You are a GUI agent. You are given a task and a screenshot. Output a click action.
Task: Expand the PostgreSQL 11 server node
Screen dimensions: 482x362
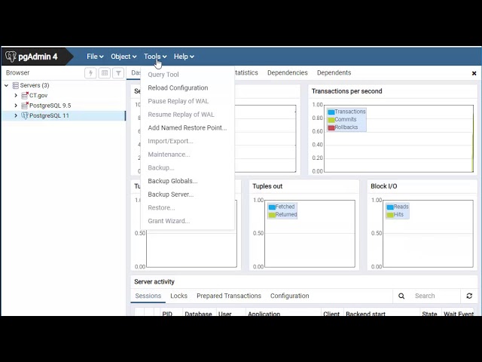click(x=16, y=115)
